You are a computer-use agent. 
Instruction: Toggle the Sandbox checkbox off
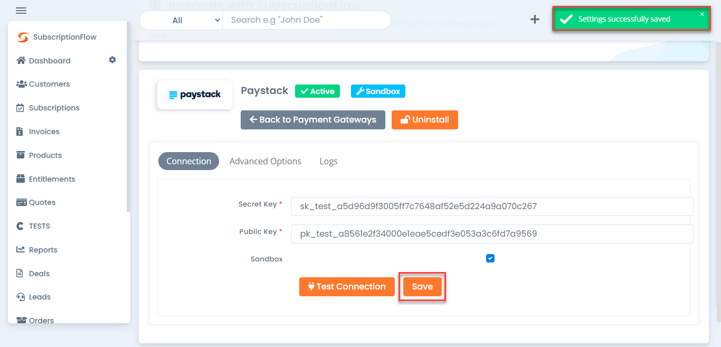coord(490,258)
